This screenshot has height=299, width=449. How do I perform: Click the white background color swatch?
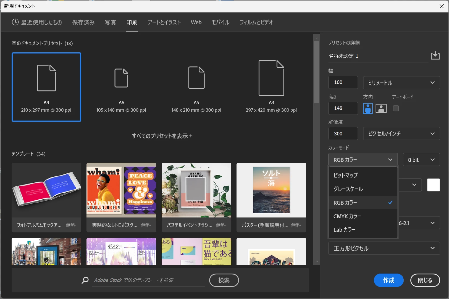434,185
